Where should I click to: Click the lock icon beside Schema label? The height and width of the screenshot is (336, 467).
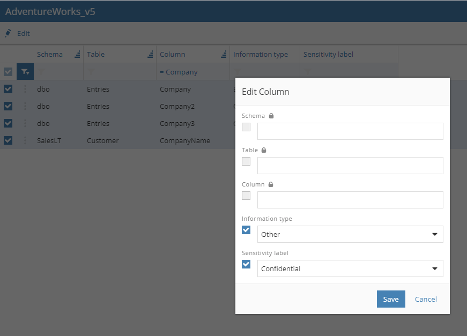(271, 116)
